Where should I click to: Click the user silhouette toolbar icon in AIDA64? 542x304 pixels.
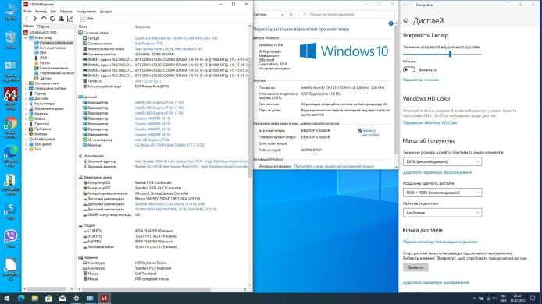pos(61,19)
